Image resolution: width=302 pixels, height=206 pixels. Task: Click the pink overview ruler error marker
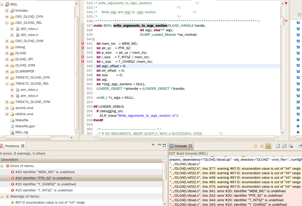286,20
